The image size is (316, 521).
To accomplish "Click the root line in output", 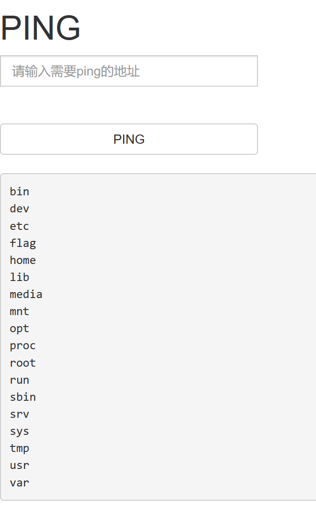I will (x=23, y=363).
